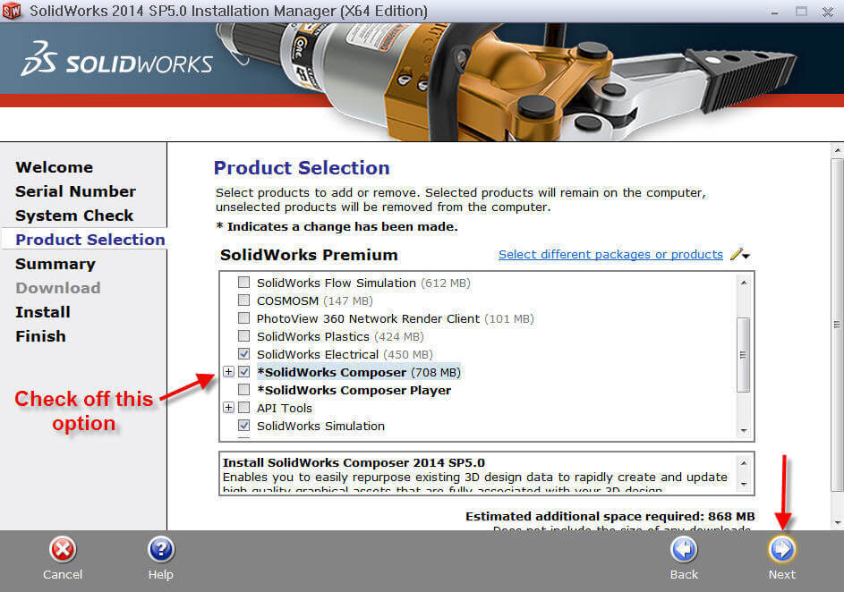Viewport: 844px width, 592px height.
Task: Click the SolidWorks Premium package heading
Action: (x=309, y=255)
